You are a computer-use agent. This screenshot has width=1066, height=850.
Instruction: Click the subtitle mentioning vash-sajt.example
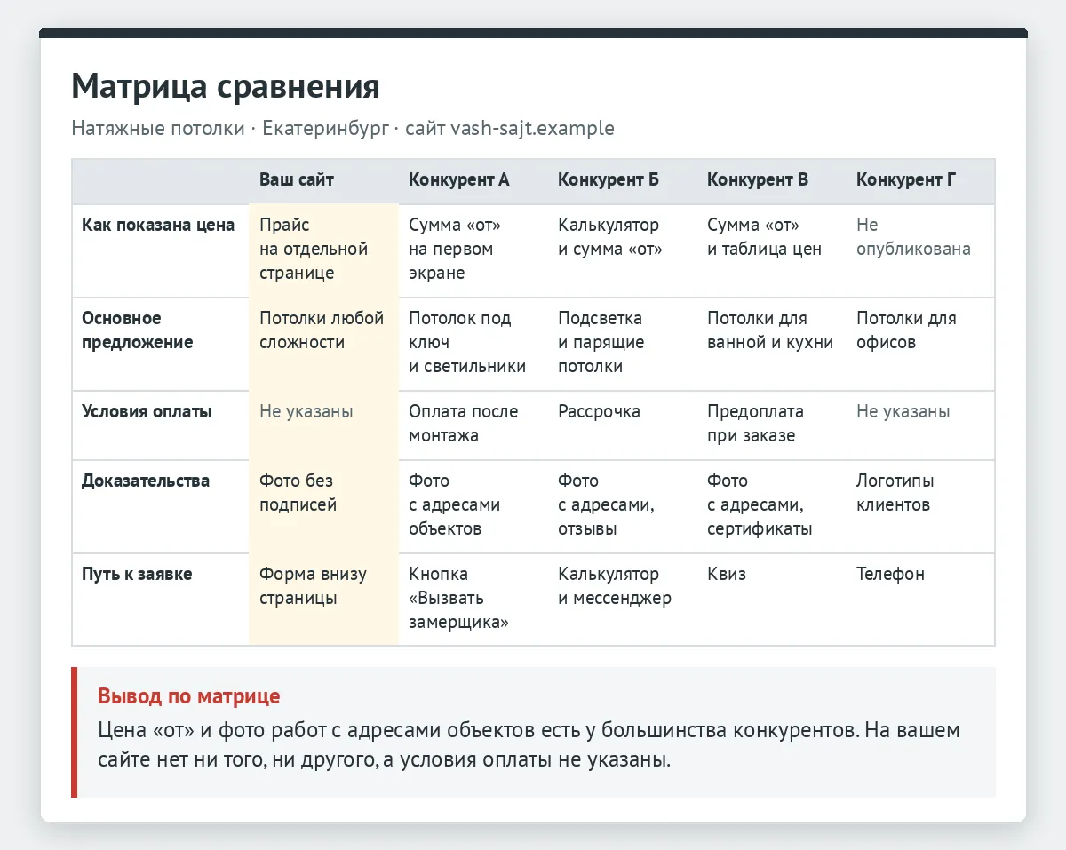(343, 128)
